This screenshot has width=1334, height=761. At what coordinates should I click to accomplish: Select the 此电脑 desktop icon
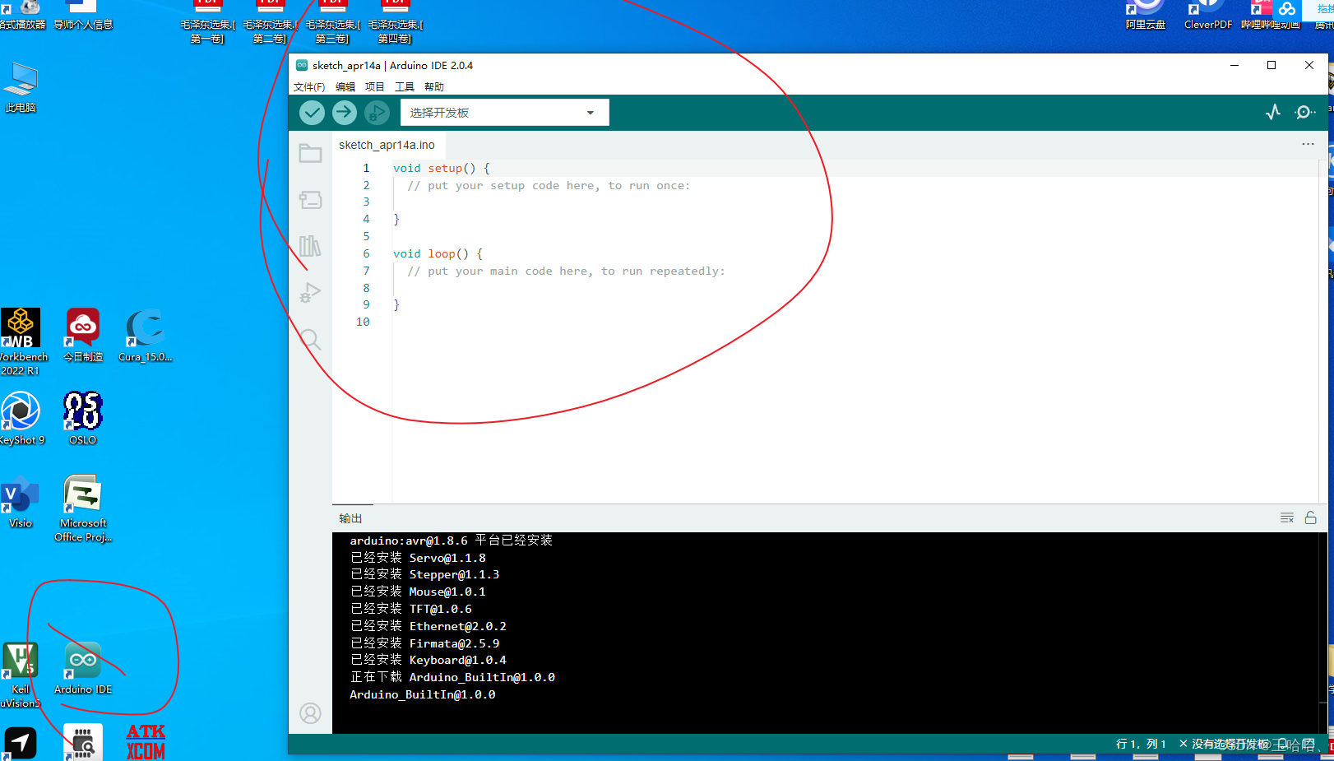(21, 88)
